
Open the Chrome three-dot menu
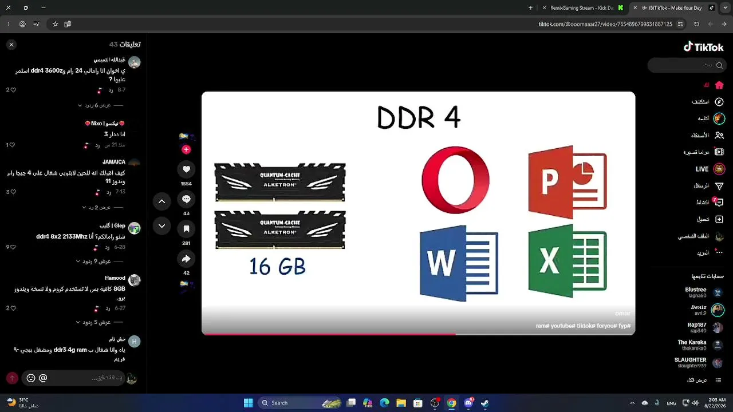[9, 24]
